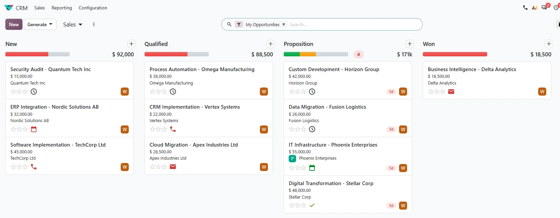
Task: Click salesperson avatar on Business Intelligence card
Action: (542, 92)
